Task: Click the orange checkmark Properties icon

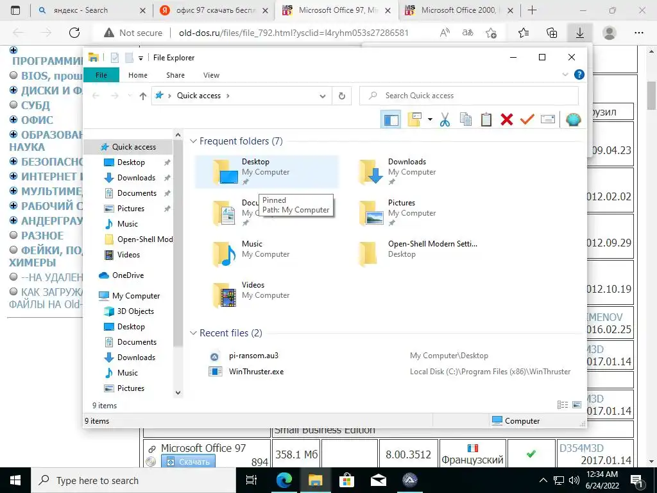Action: click(527, 119)
